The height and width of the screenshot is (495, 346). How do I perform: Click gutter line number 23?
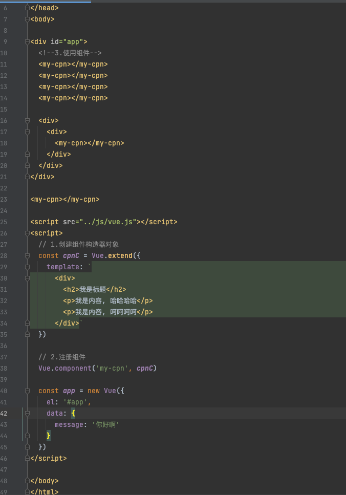click(x=4, y=200)
